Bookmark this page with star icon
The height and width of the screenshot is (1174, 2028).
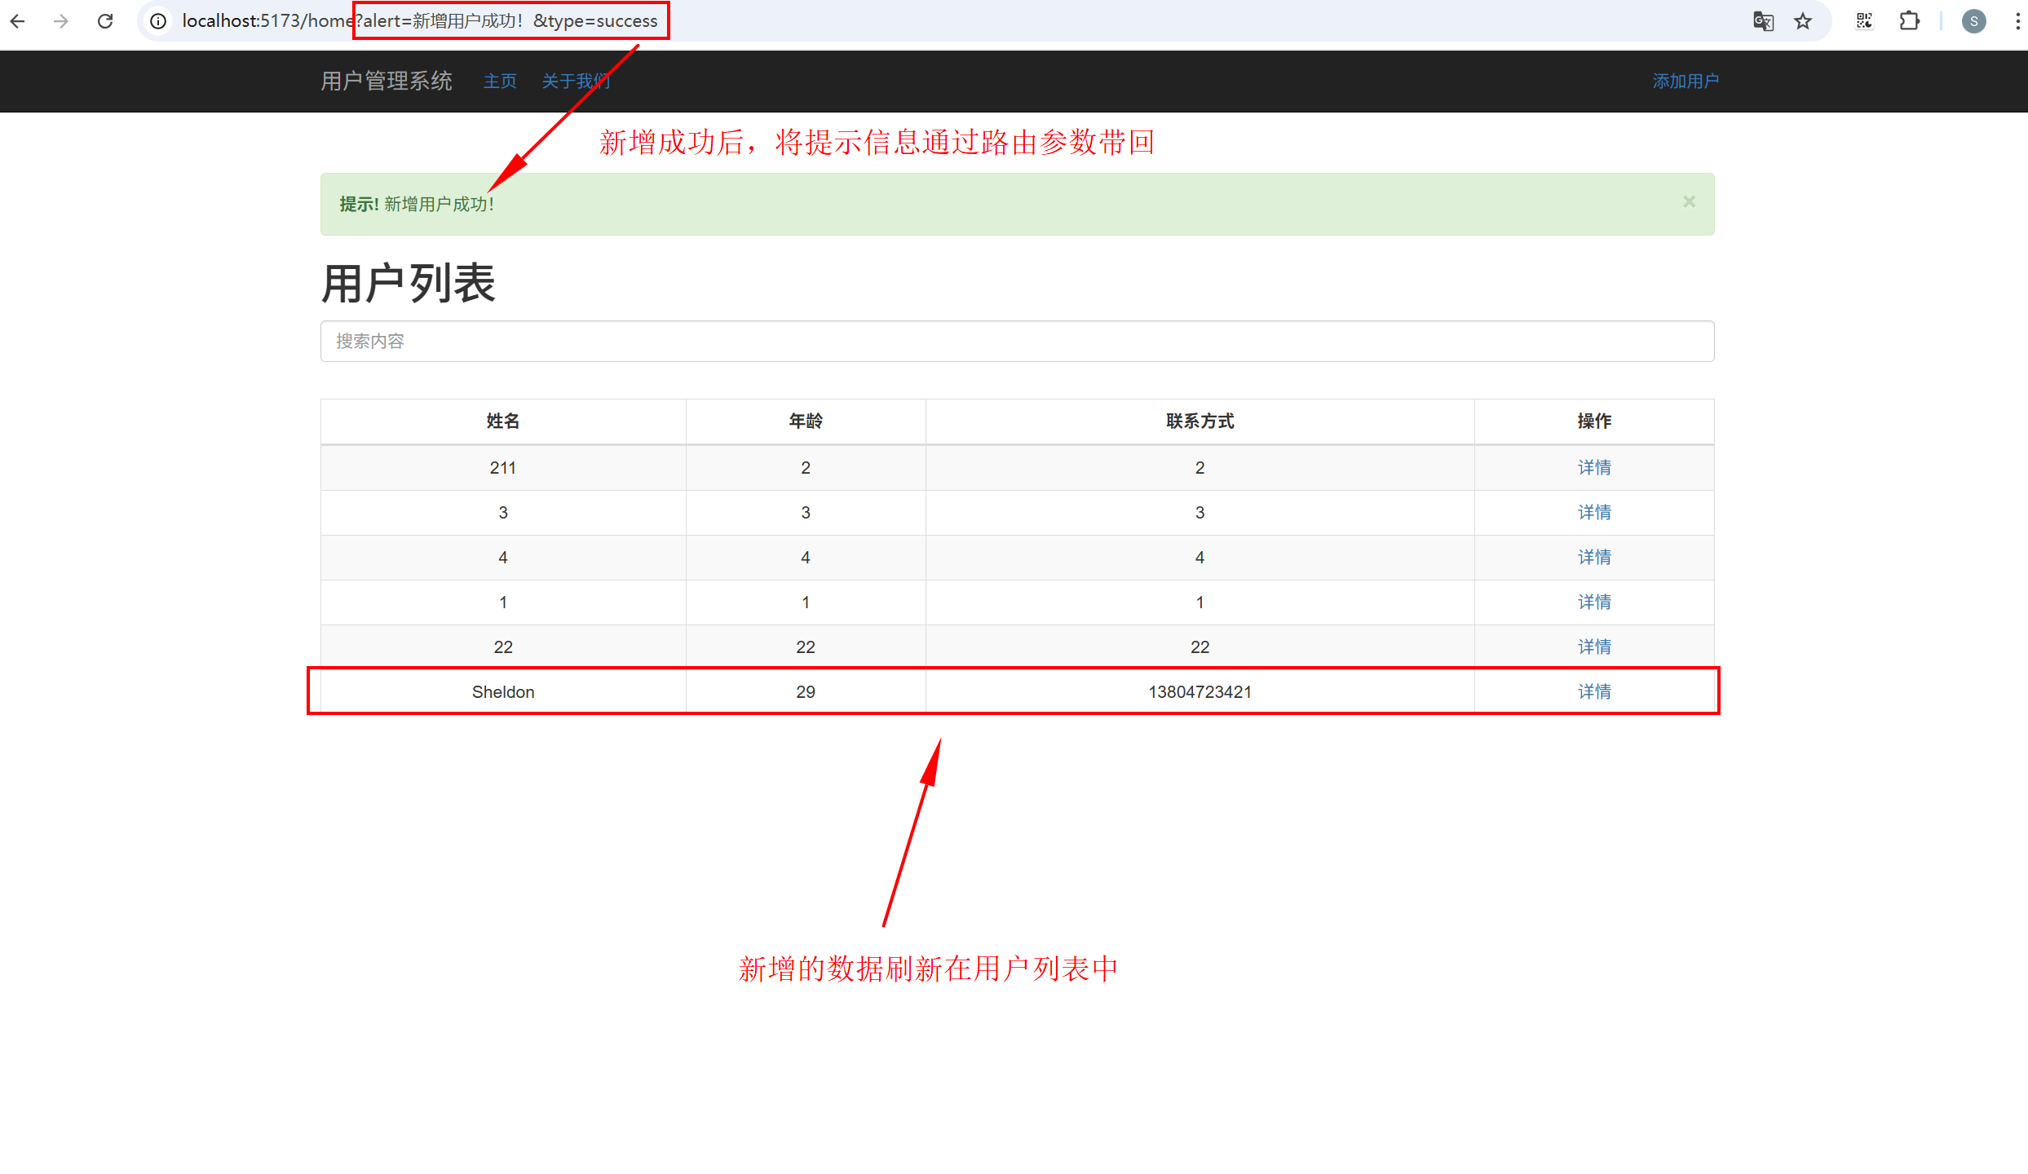point(1803,21)
